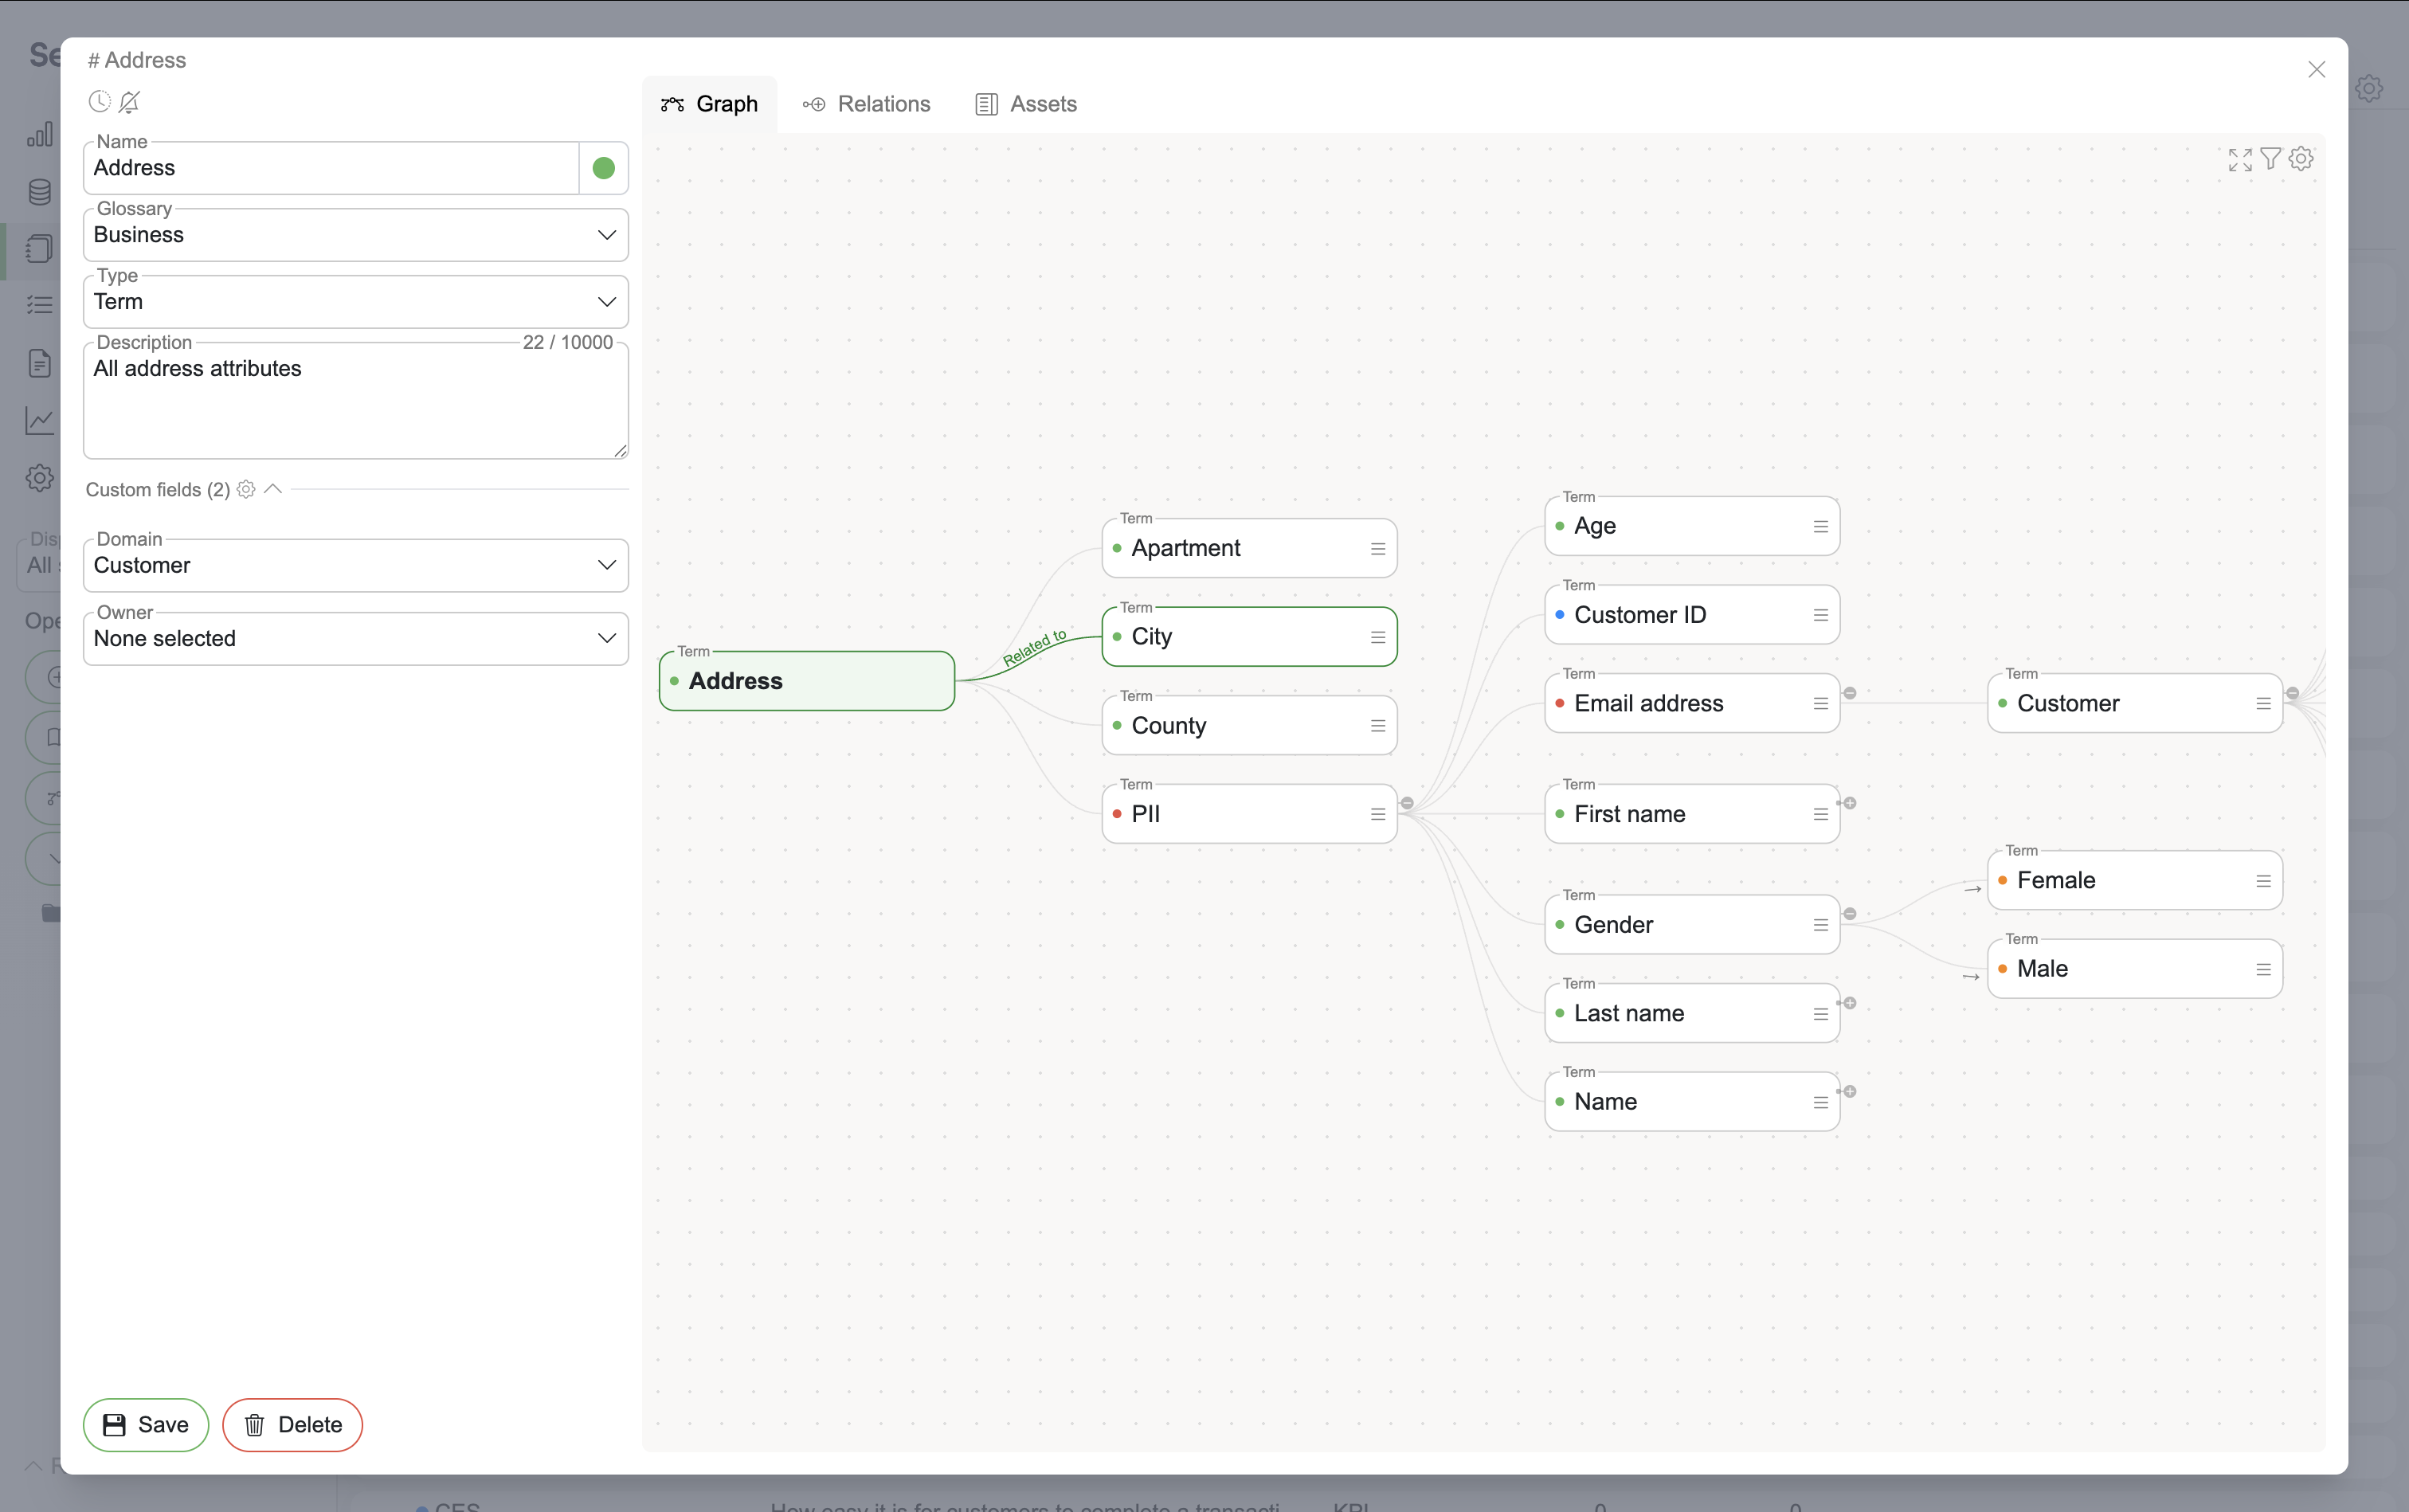The image size is (2409, 1512).
Task: Open the City node hamburger menu
Action: coord(1378,637)
